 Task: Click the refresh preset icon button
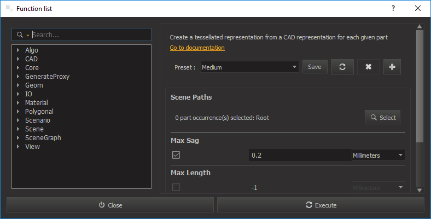pos(342,67)
